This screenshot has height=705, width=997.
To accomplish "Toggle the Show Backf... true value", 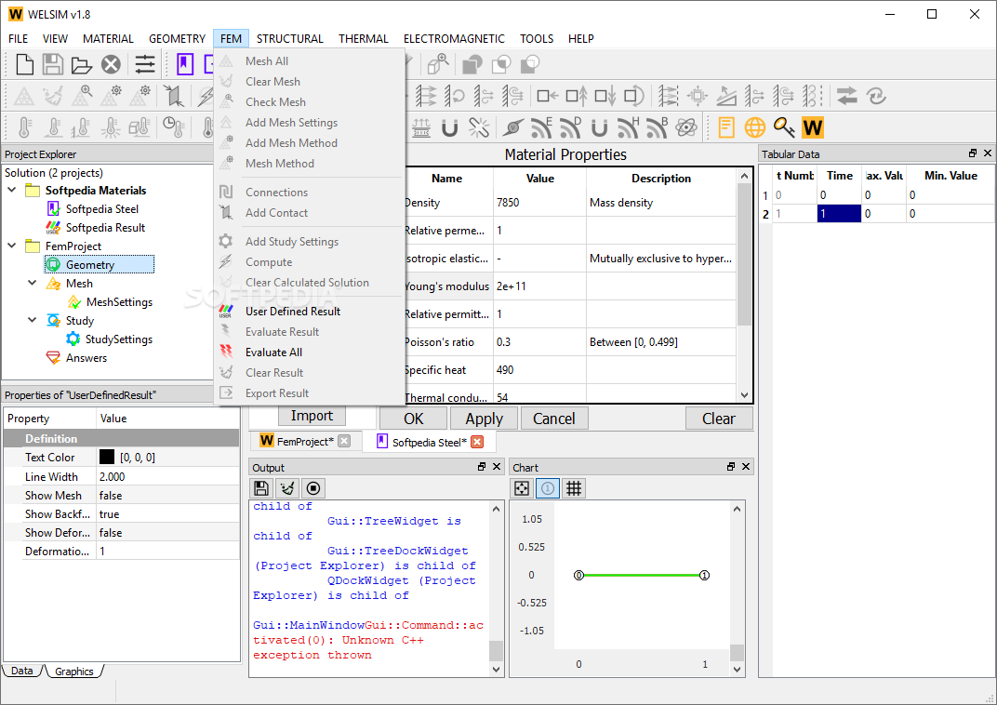I will tap(167, 513).
